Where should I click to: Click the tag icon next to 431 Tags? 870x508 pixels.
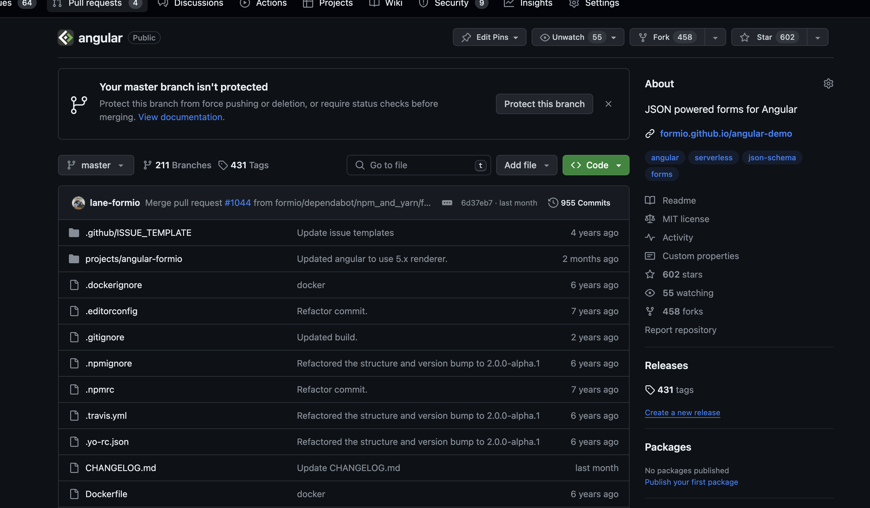point(223,165)
